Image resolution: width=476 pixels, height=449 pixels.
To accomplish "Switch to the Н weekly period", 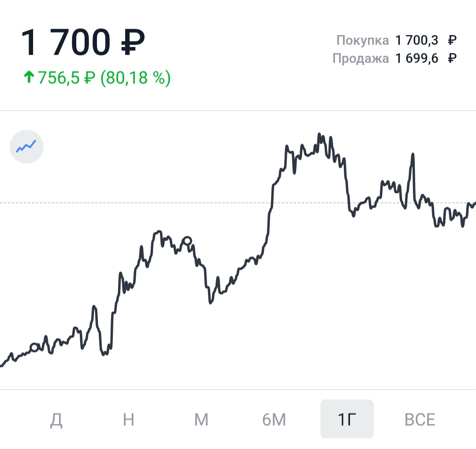I will (127, 419).
